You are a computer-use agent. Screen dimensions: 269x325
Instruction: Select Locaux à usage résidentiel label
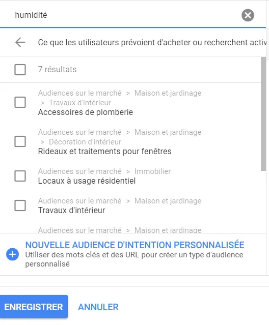pos(87,181)
